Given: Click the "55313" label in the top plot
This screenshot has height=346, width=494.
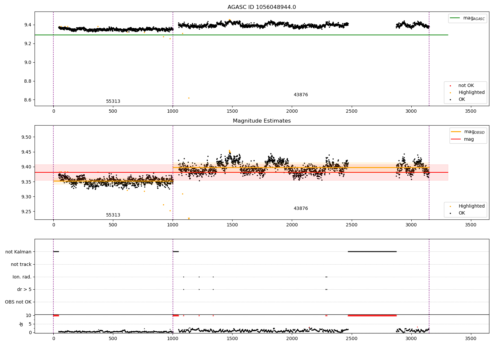Looking at the screenshot, I should pyautogui.click(x=113, y=101).
